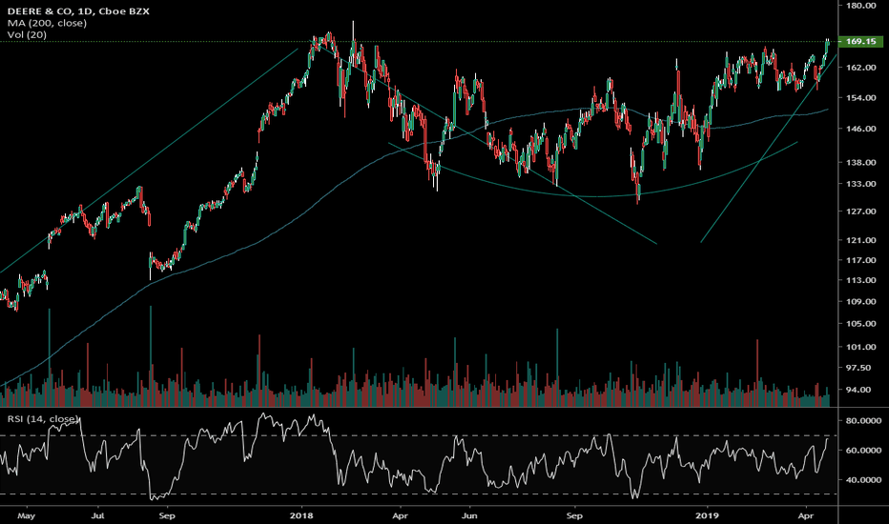Click the Jun label on time axis
889x524 pixels.
click(469, 516)
